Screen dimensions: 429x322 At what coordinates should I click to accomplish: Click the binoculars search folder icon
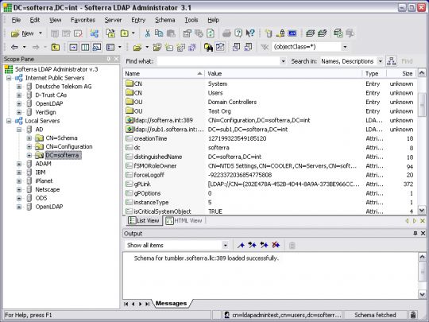tap(208, 48)
